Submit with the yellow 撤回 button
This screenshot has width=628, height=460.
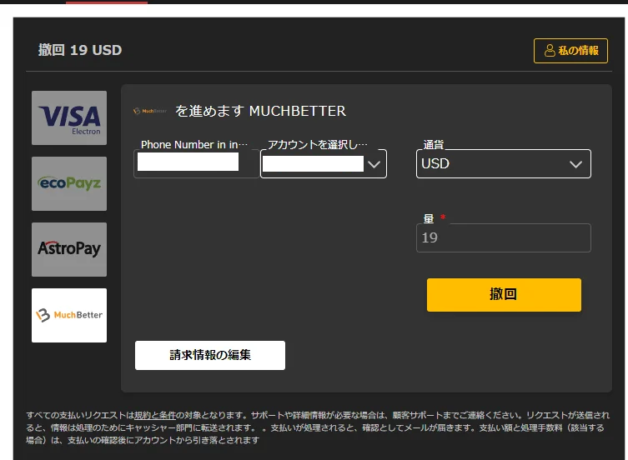click(x=504, y=295)
